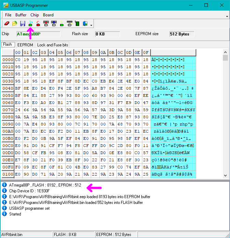Save buffer using the floppy disk icon
This screenshot has width=230, height=238.
point(23,24)
